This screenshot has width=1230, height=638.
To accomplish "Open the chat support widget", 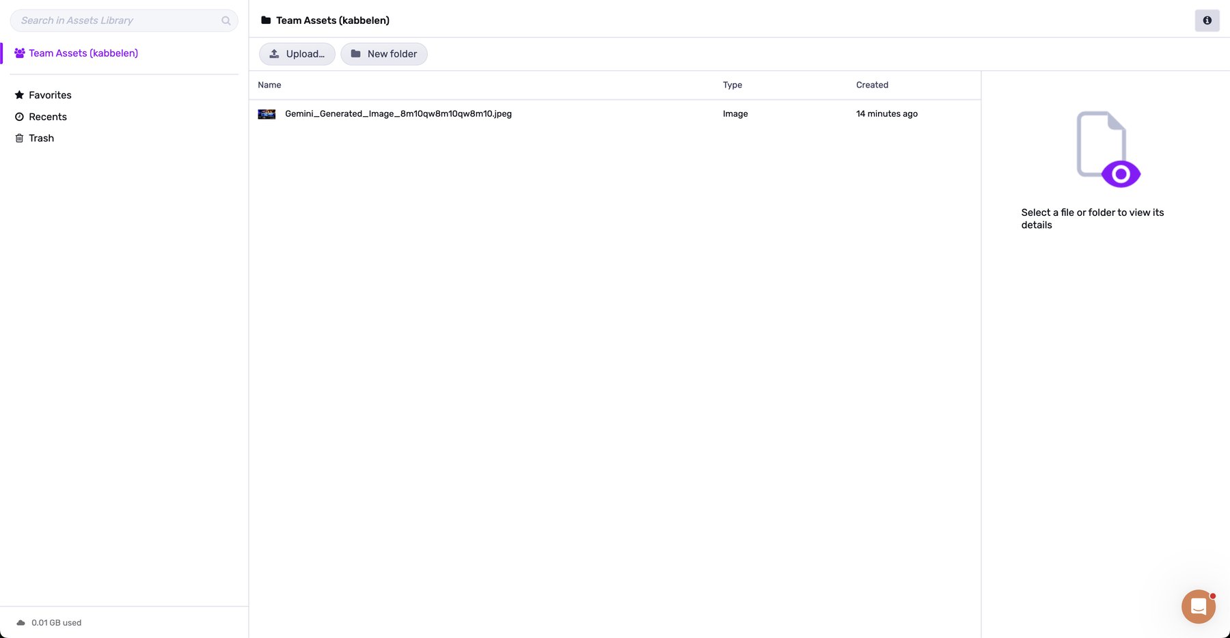I will (x=1199, y=607).
